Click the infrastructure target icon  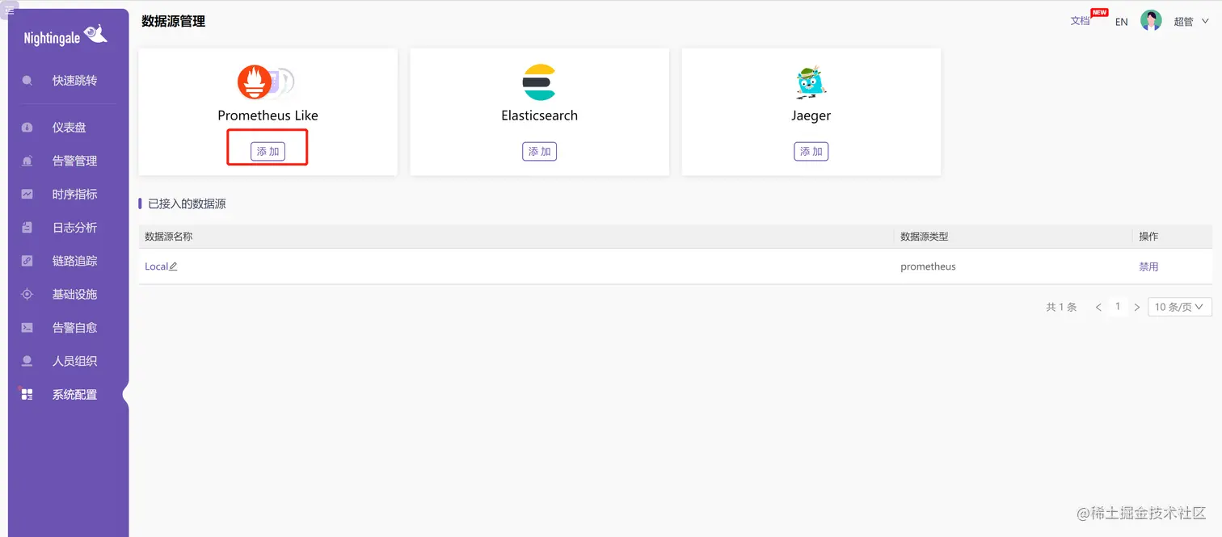pos(27,295)
